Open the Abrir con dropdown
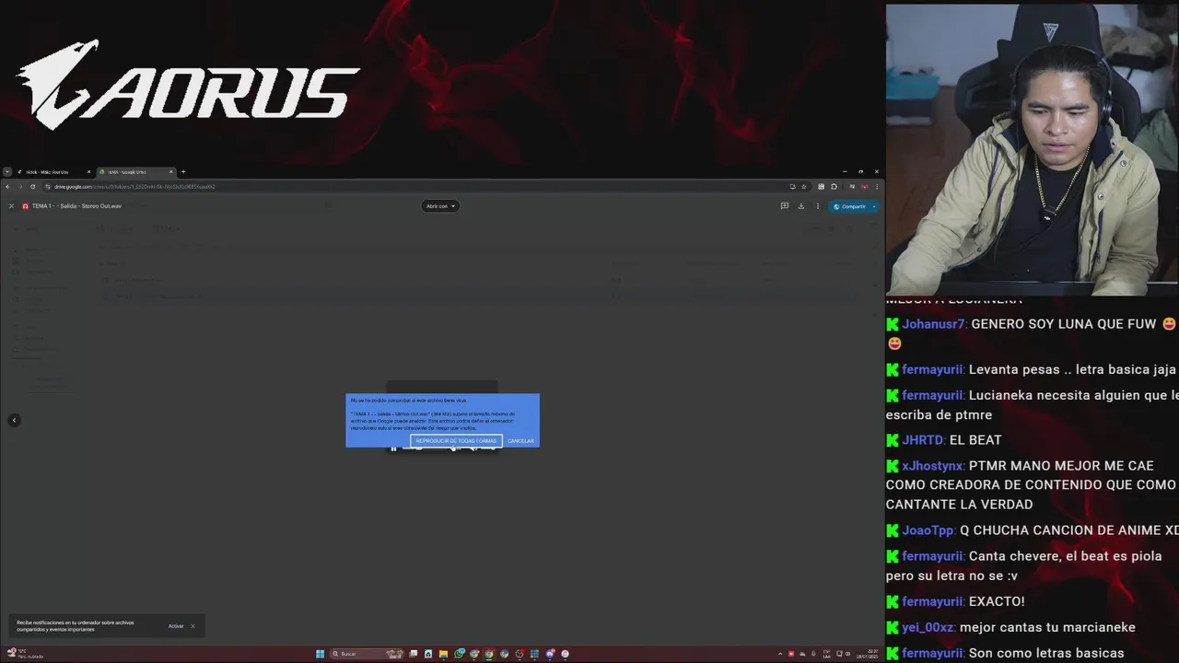 point(440,206)
